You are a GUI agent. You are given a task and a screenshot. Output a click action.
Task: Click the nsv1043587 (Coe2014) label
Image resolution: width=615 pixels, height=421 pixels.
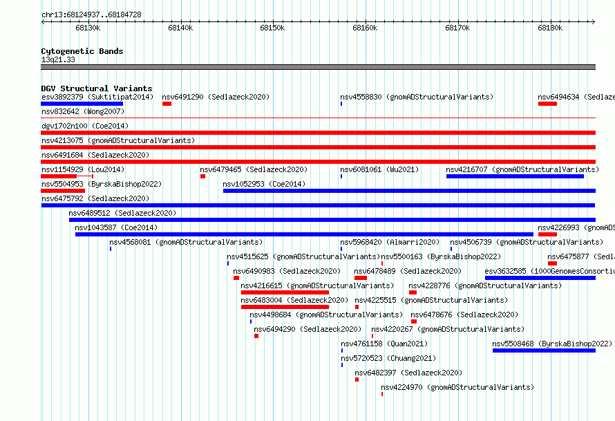(116, 227)
